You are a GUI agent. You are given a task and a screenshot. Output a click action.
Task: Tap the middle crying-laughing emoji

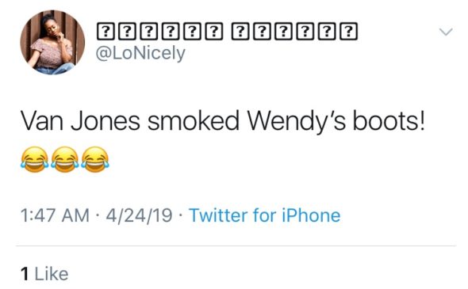tap(65, 159)
